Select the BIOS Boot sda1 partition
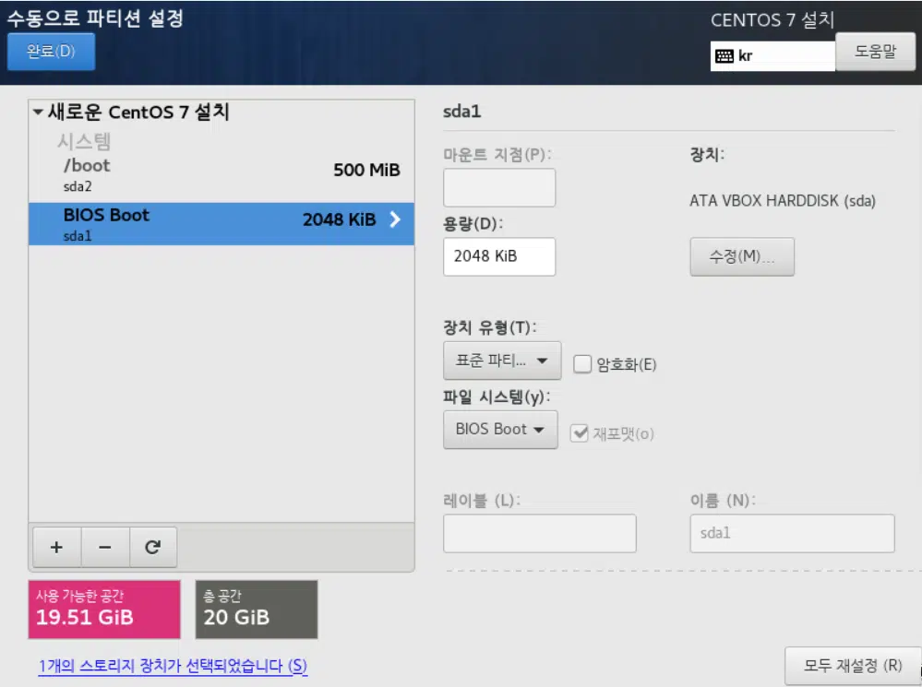 185,224
